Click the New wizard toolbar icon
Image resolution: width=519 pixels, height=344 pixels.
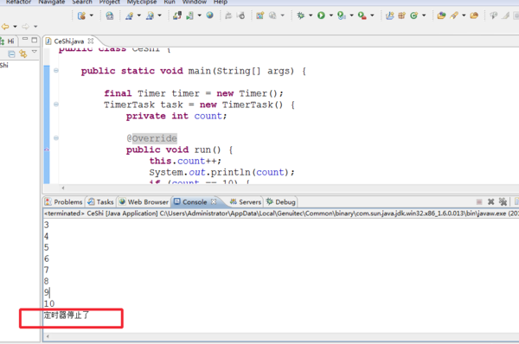pos(81,16)
